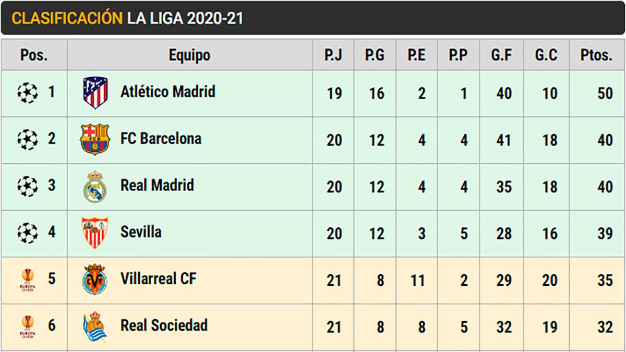Click the Clasificación La Liga 2020-21 title

click(127, 18)
